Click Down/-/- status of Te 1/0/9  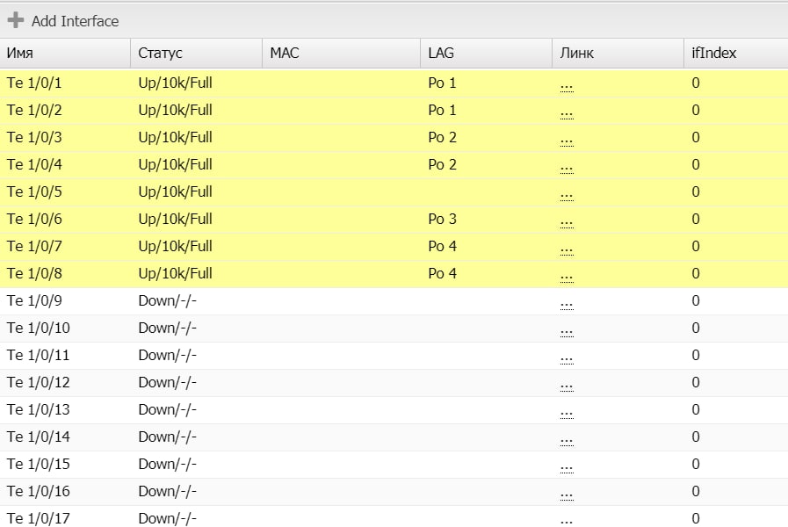(167, 300)
